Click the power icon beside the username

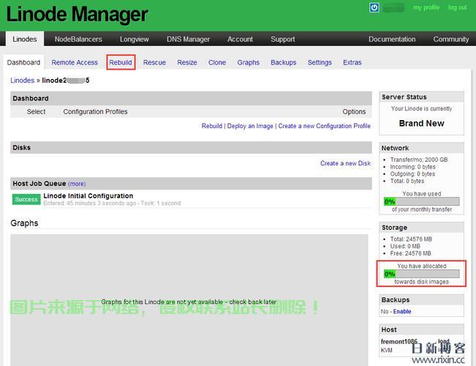pyautogui.click(x=374, y=7)
